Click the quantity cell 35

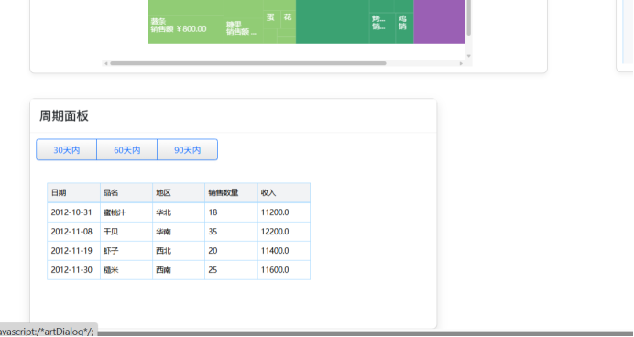pyautogui.click(x=231, y=232)
